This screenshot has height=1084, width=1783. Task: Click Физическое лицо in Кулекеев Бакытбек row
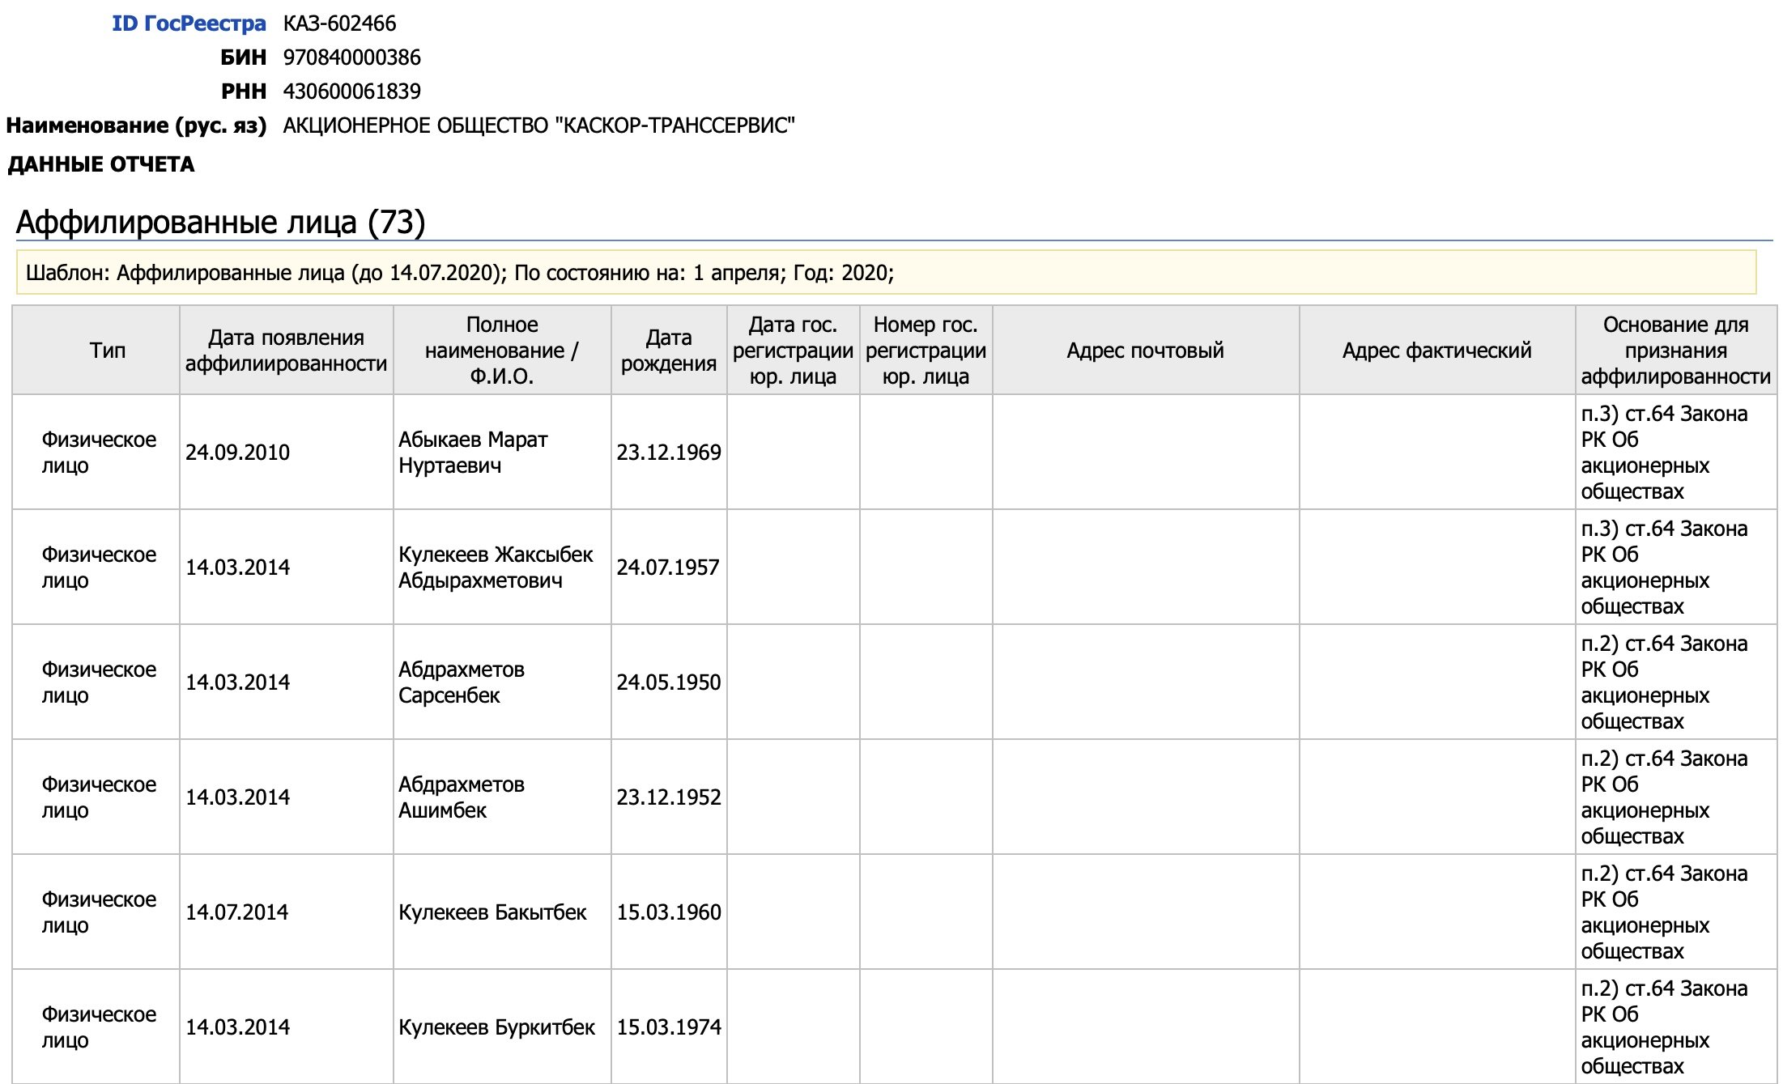point(99,912)
